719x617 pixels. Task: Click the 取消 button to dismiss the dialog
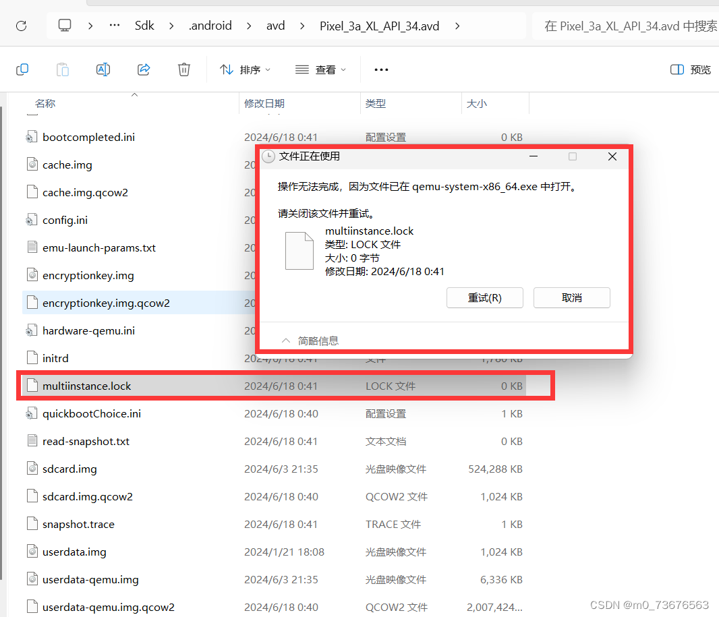pyautogui.click(x=571, y=297)
